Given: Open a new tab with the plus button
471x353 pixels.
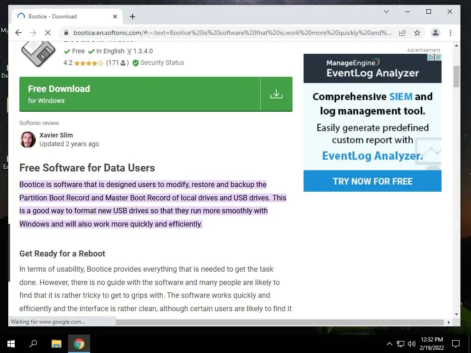Looking at the screenshot, I should pyautogui.click(x=132, y=17).
